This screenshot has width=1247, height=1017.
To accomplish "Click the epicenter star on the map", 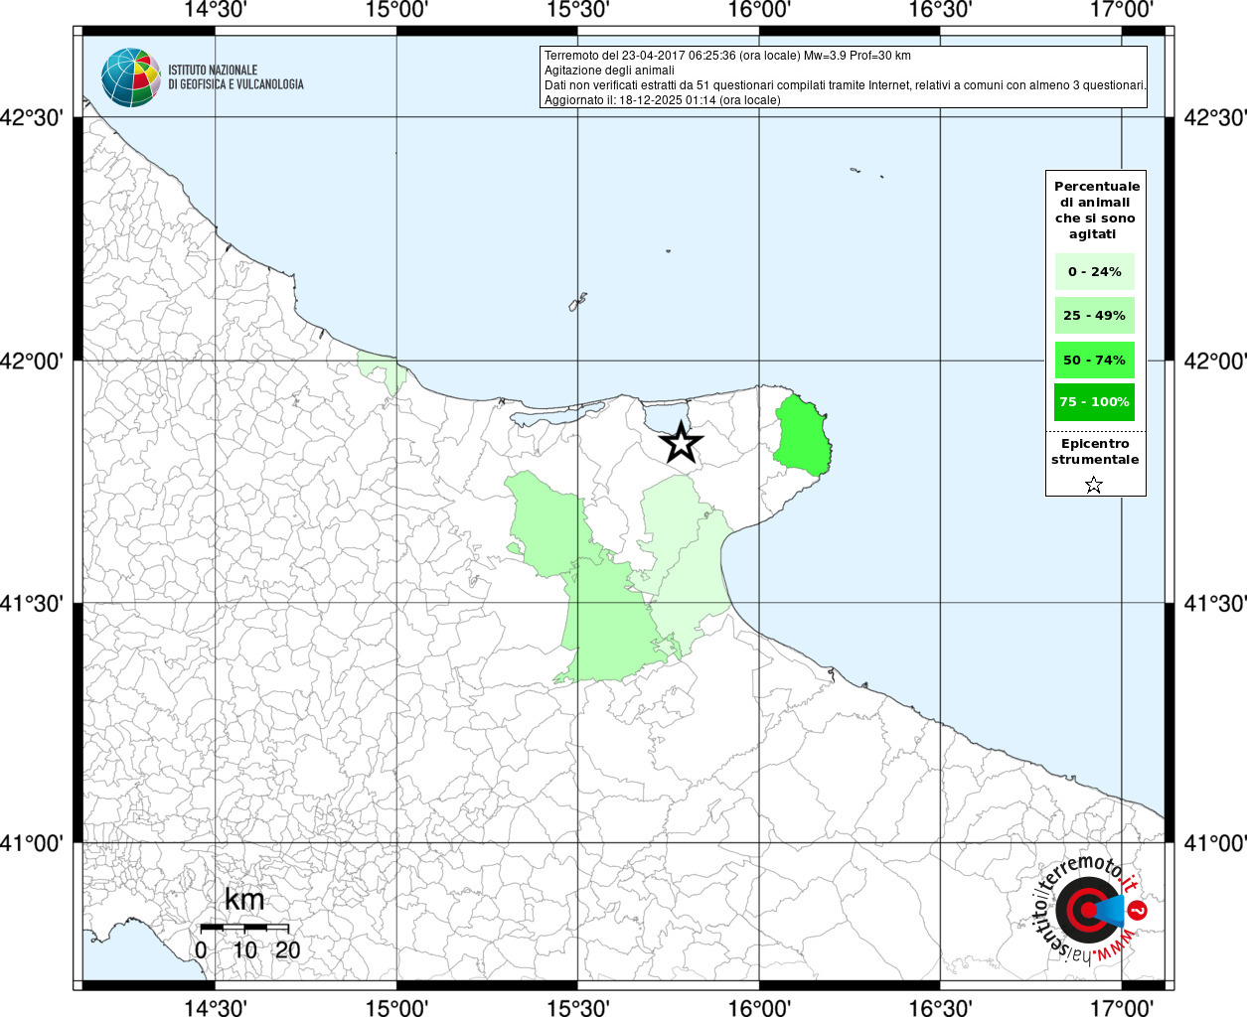I will click(x=681, y=442).
